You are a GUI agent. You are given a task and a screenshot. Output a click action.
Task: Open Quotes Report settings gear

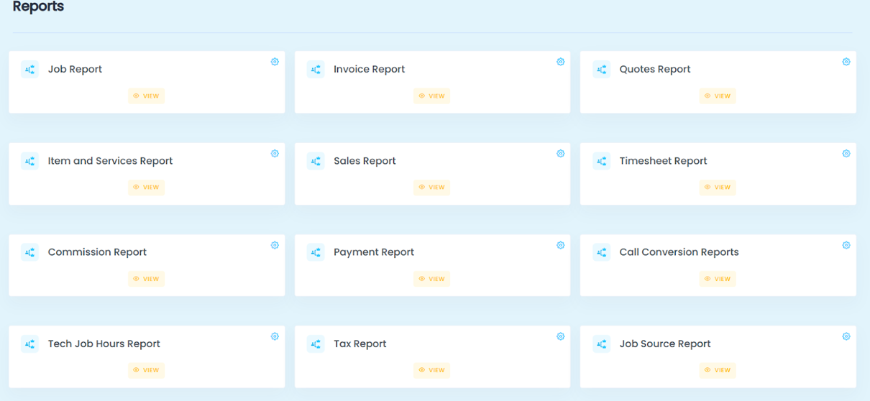point(846,62)
